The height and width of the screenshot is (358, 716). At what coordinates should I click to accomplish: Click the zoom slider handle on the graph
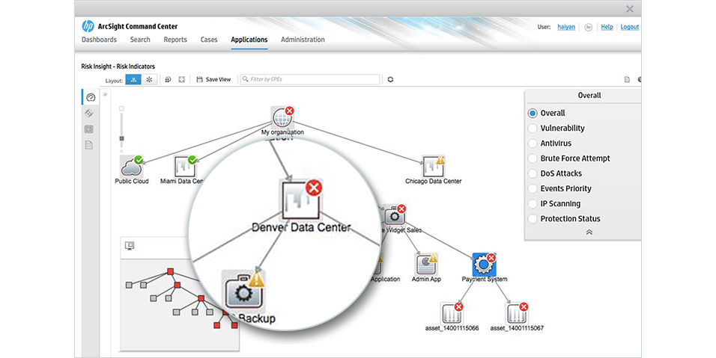[x=121, y=138]
